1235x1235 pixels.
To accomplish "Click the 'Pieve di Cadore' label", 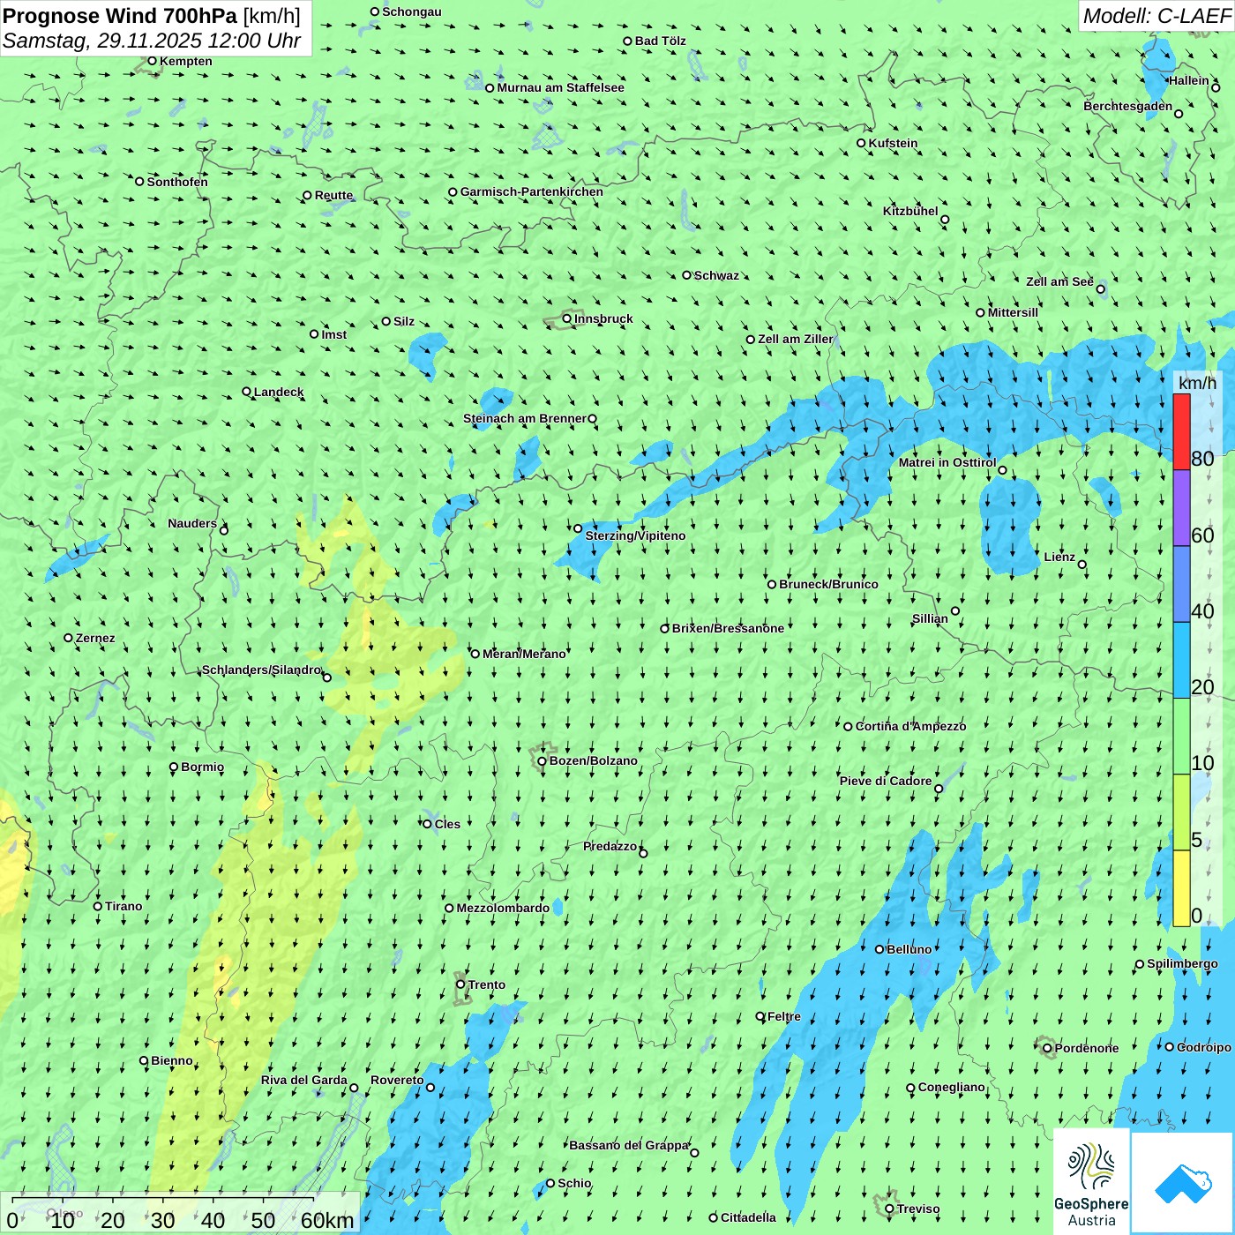I will pyautogui.click(x=886, y=781).
